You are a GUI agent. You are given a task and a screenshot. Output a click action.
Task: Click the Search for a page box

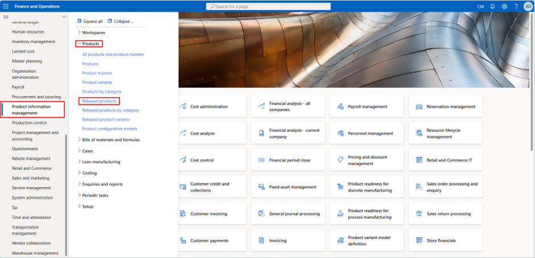[x=268, y=6]
